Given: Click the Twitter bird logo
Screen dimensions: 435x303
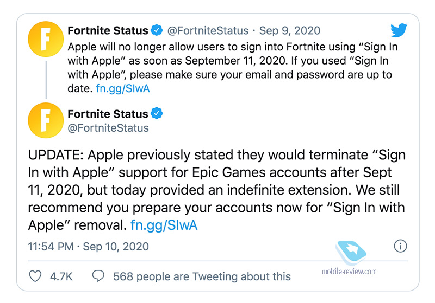Looking at the screenshot, I should (x=399, y=30).
